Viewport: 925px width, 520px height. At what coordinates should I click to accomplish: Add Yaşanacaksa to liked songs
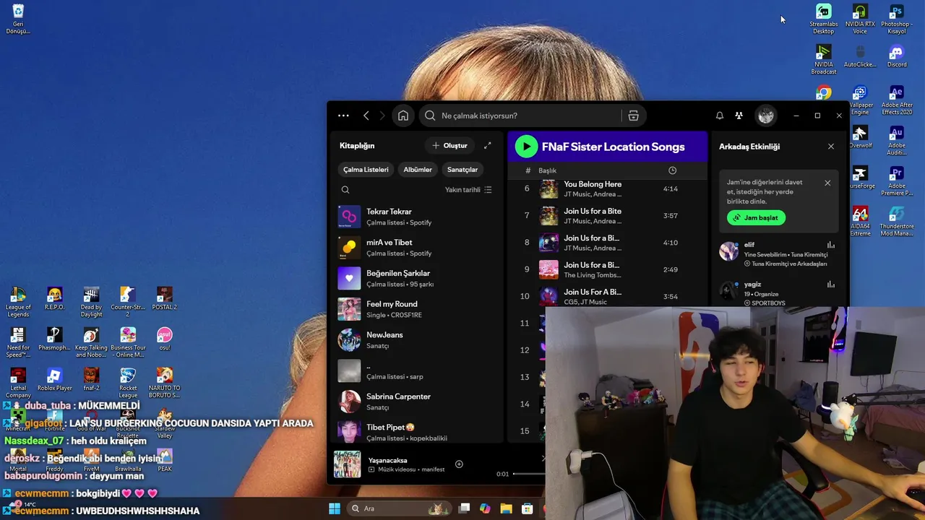coord(459,464)
